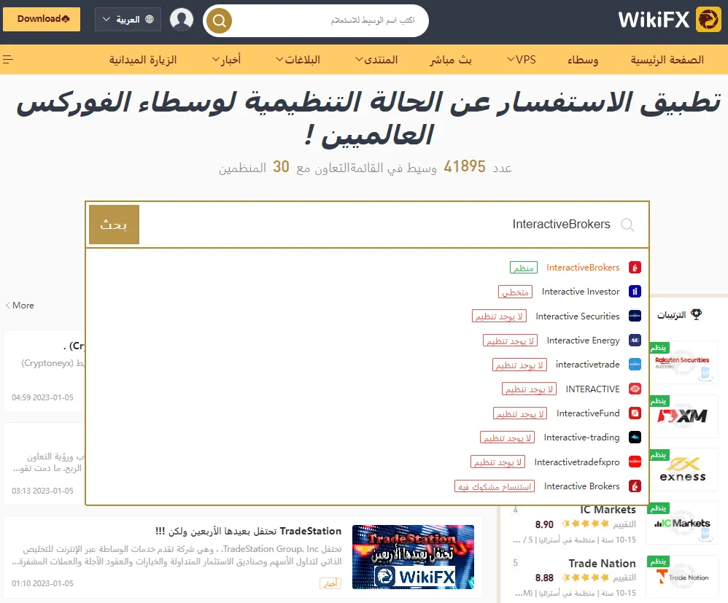Select INTERACTIVE suggestion
This screenshot has width=728, height=603.
point(592,389)
